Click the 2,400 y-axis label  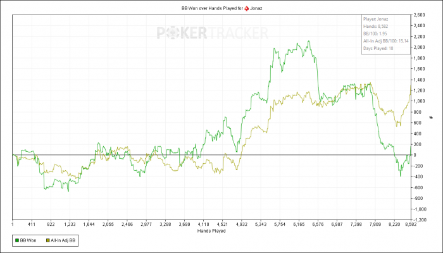click(x=418, y=26)
